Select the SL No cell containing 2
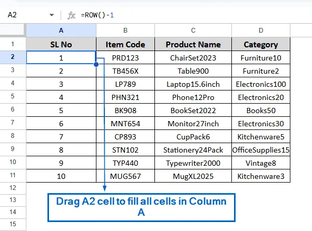This screenshot has height=231, width=312. tap(61, 71)
